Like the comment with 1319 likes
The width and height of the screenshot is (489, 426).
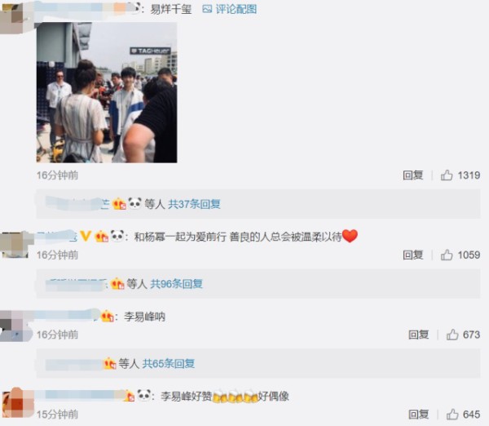click(x=447, y=175)
